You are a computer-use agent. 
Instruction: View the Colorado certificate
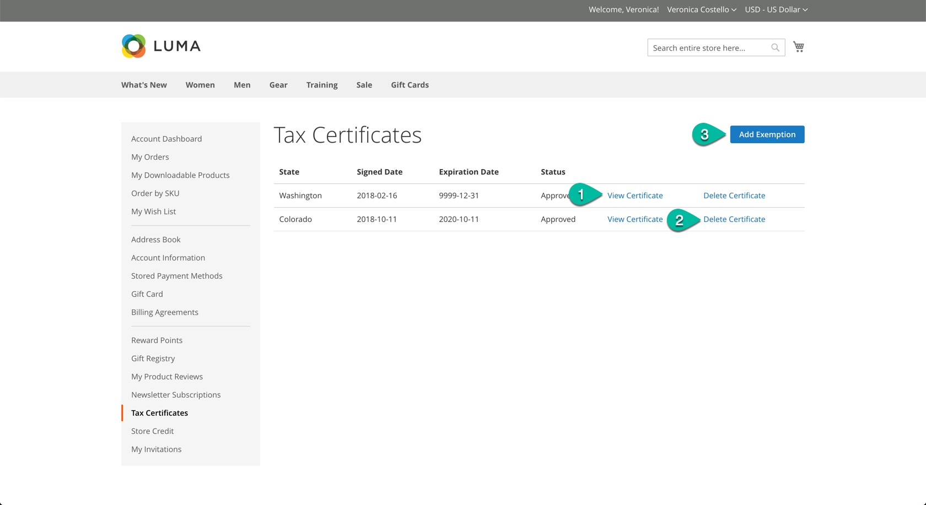click(x=635, y=219)
